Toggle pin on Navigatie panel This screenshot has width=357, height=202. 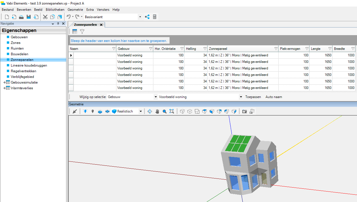point(58,24)
